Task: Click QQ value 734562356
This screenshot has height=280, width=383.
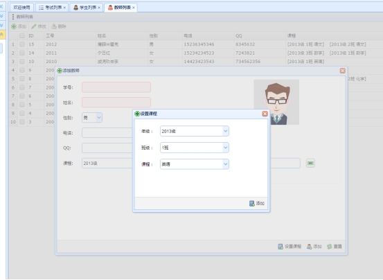Action: pyautogui.click(x=248, y=62)
